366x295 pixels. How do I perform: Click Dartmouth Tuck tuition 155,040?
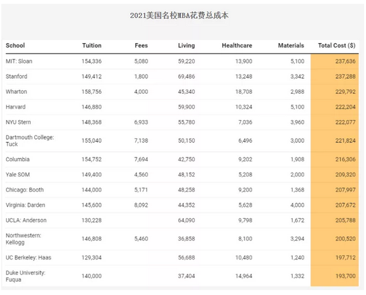(91, 141)
